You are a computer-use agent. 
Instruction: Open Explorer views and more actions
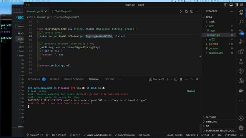(x=231, y=11)
